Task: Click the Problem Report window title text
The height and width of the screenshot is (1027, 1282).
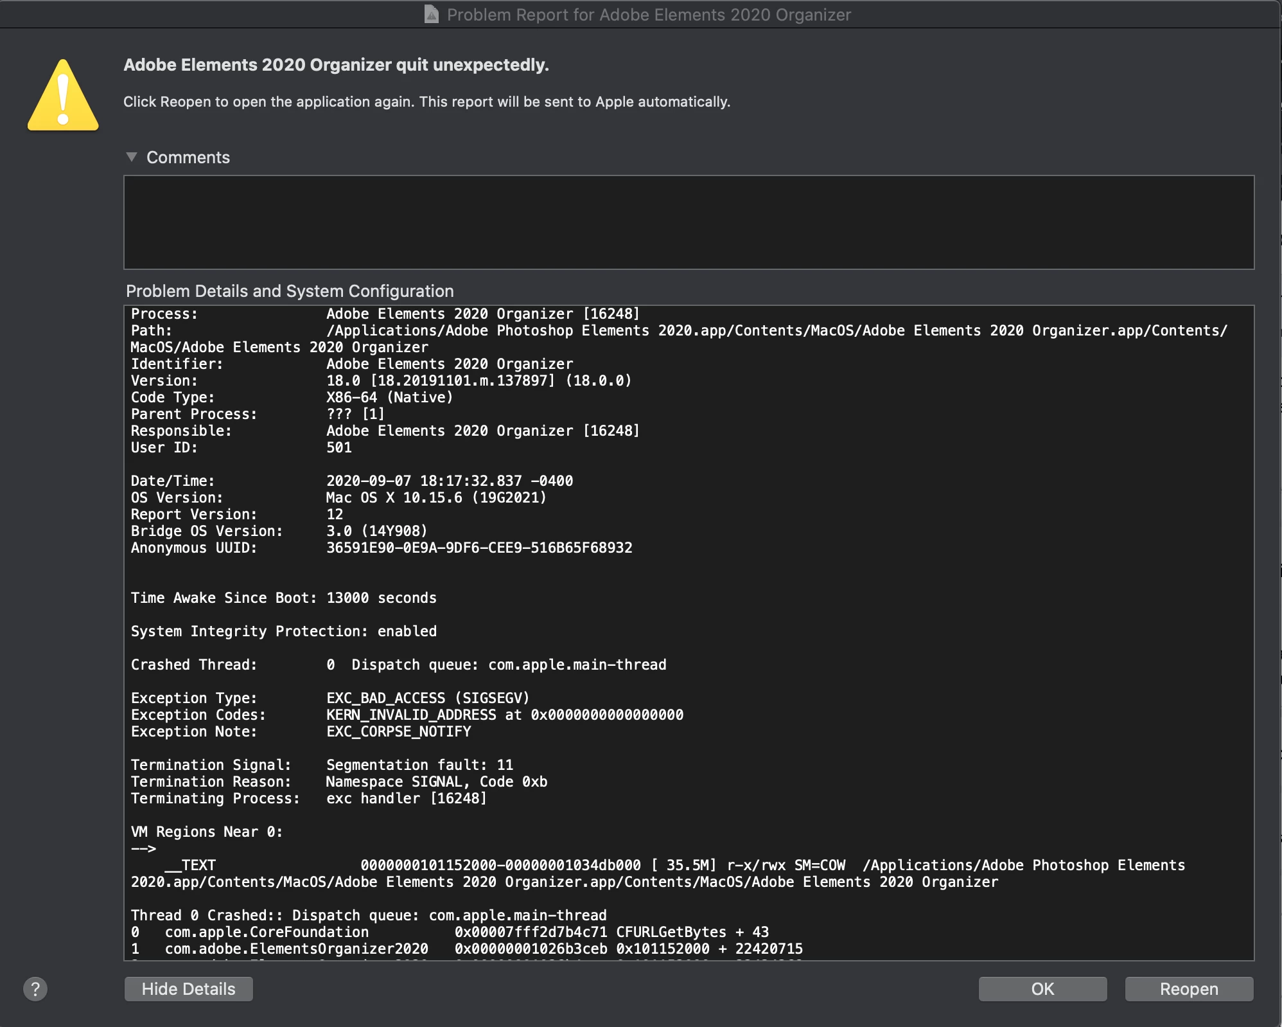Action: click(x=648, y=15)
